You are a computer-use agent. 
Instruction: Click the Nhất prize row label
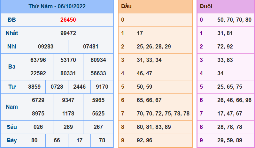click(12, 33)
